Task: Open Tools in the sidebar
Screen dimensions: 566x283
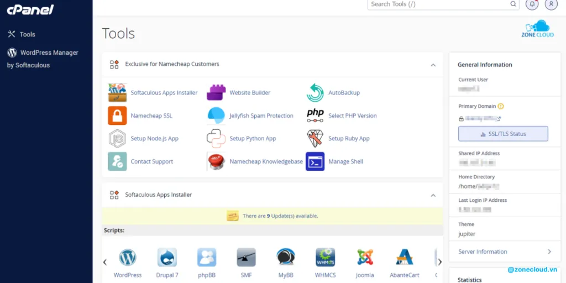Action: tap(22, 34)
